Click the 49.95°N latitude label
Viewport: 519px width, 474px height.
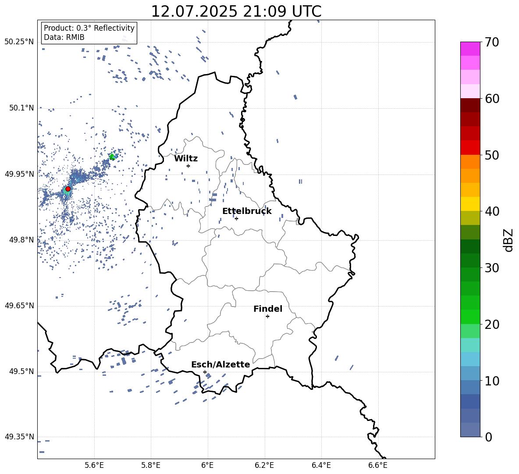(19, 174)
